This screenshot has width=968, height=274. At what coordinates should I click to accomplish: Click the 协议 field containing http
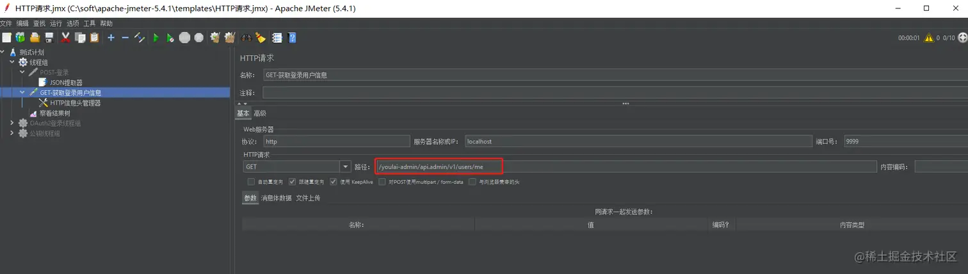[x=336, y=141]
